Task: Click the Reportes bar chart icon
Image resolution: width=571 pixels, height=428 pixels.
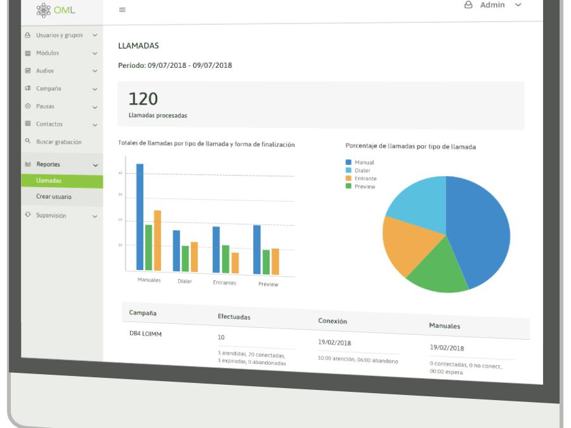Action: [x=28, y=164]
